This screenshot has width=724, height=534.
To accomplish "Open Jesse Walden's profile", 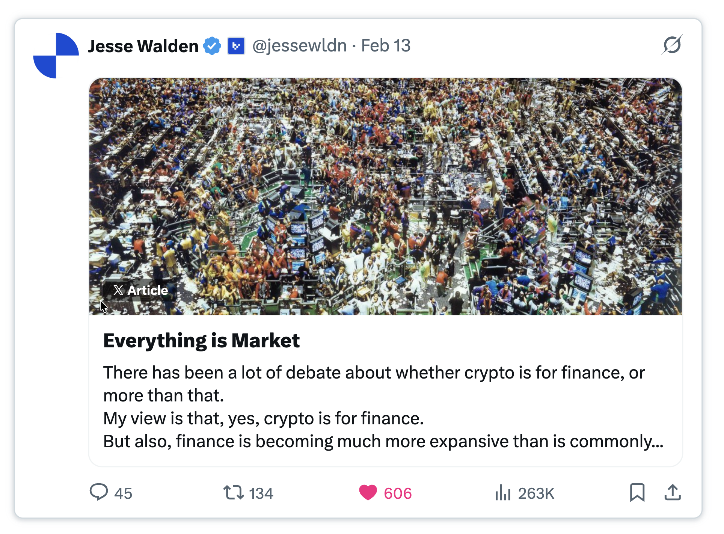I will tap(143, 45).
